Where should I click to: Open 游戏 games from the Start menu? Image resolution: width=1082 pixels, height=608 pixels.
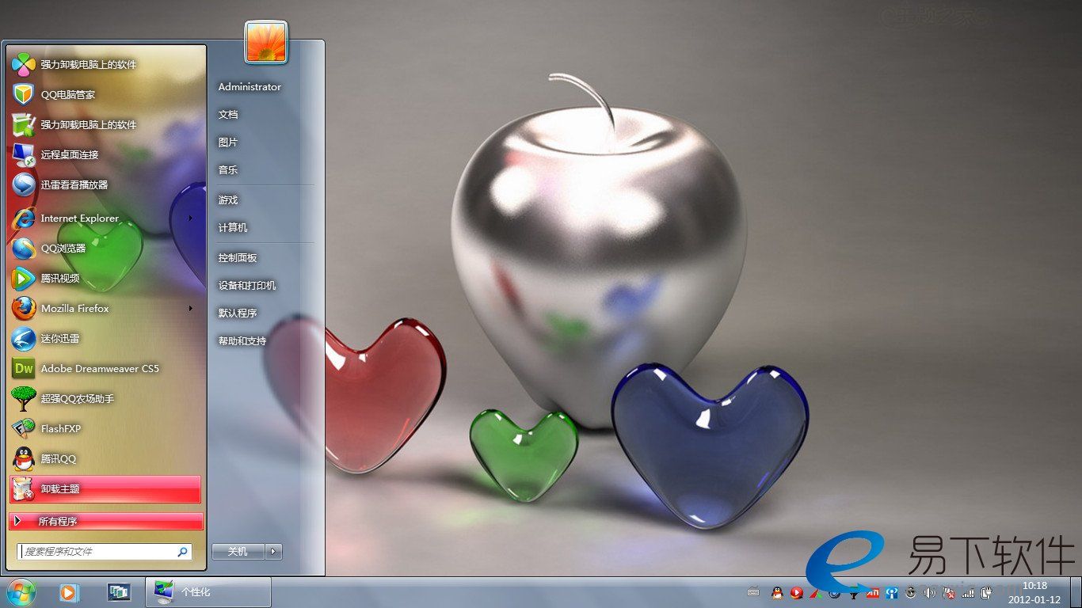[x=228, y=200]
